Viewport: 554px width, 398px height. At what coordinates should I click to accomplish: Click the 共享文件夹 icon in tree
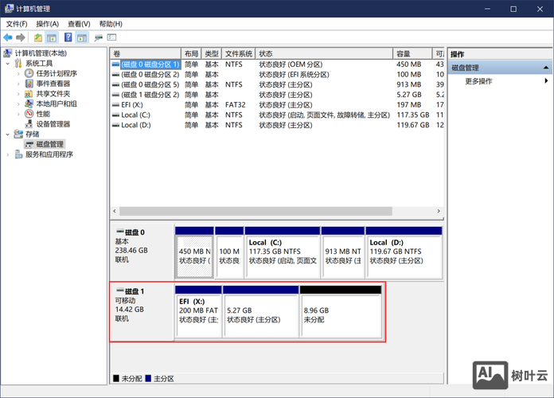(x=29, y=93)
